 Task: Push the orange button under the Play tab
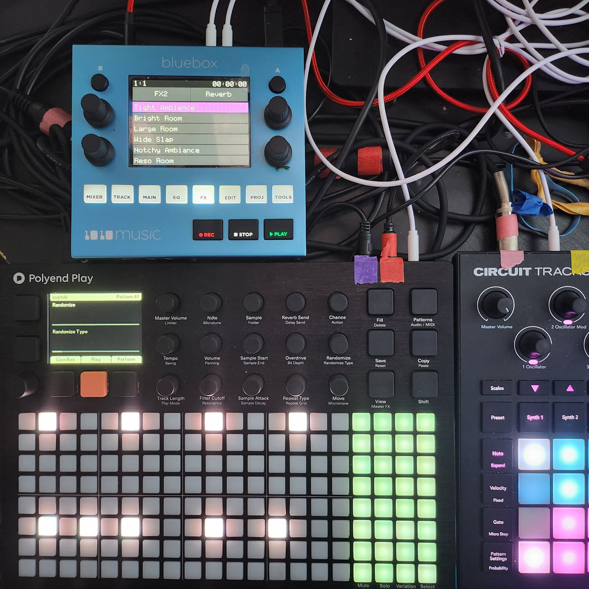pos(94,384)
